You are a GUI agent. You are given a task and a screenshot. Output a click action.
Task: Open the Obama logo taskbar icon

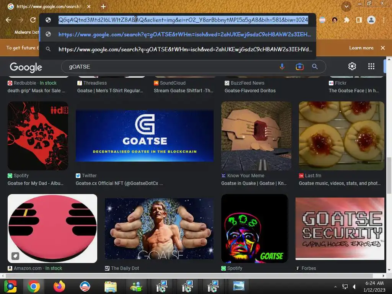(85, 286)
